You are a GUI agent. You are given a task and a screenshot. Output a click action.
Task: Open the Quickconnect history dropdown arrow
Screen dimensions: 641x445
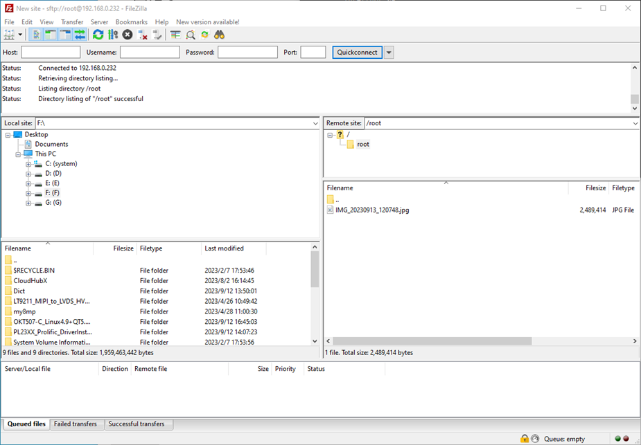tap(389, 53)
